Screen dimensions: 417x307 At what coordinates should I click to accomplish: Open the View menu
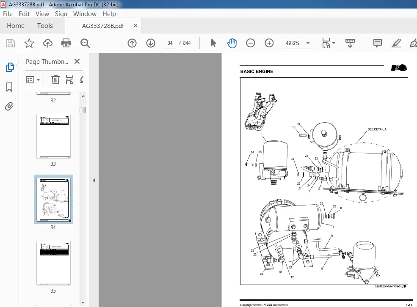pyautogui.click(x=42, y=14)
